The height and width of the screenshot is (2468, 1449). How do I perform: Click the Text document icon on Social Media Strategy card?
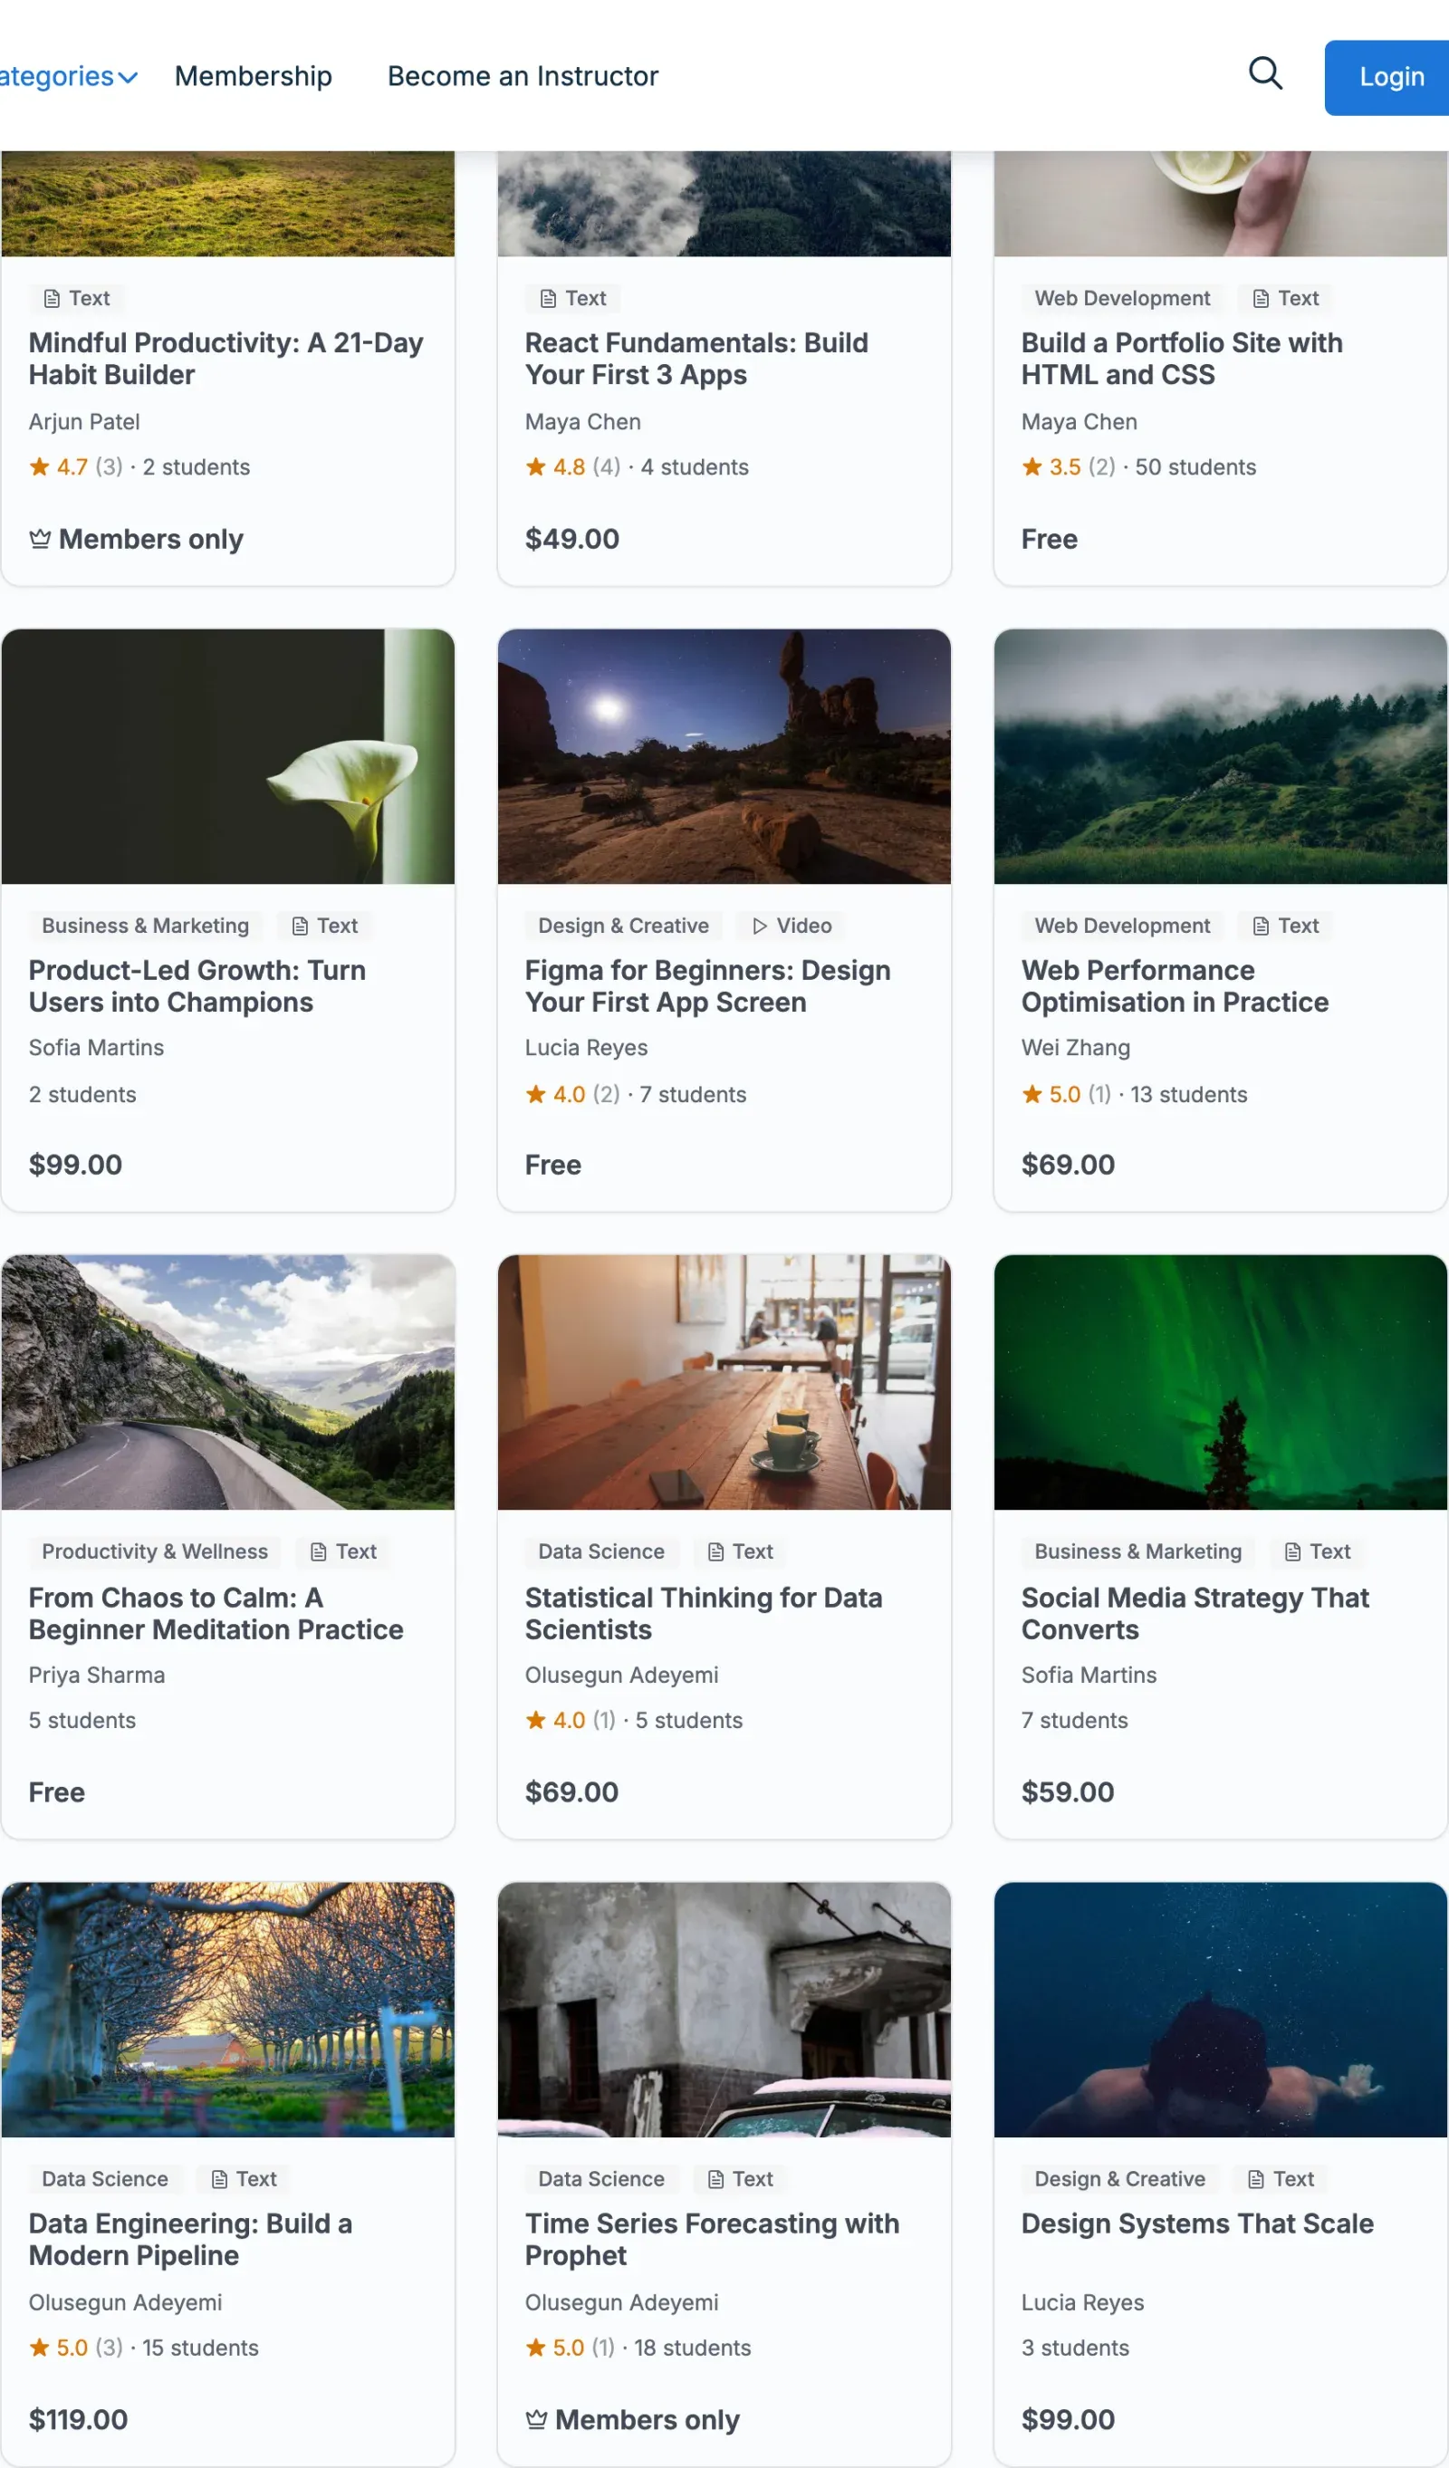[x=1292, y=1552]
